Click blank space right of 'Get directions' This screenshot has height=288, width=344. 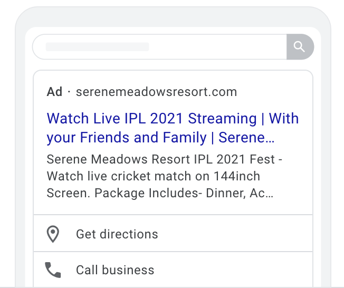point(235,234)
